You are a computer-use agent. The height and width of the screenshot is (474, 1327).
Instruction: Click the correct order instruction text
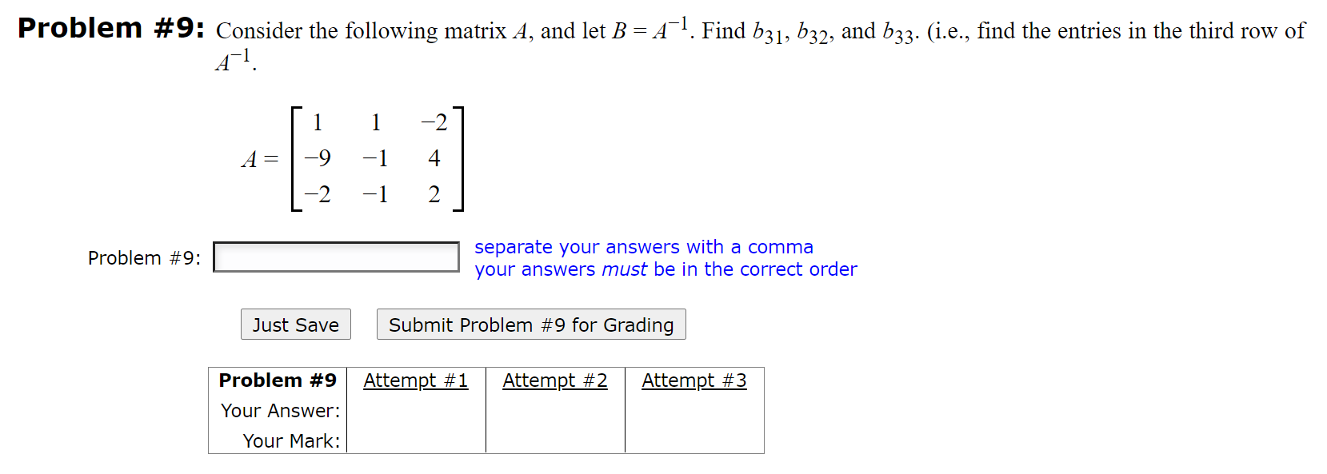click(x=664, y=269)
